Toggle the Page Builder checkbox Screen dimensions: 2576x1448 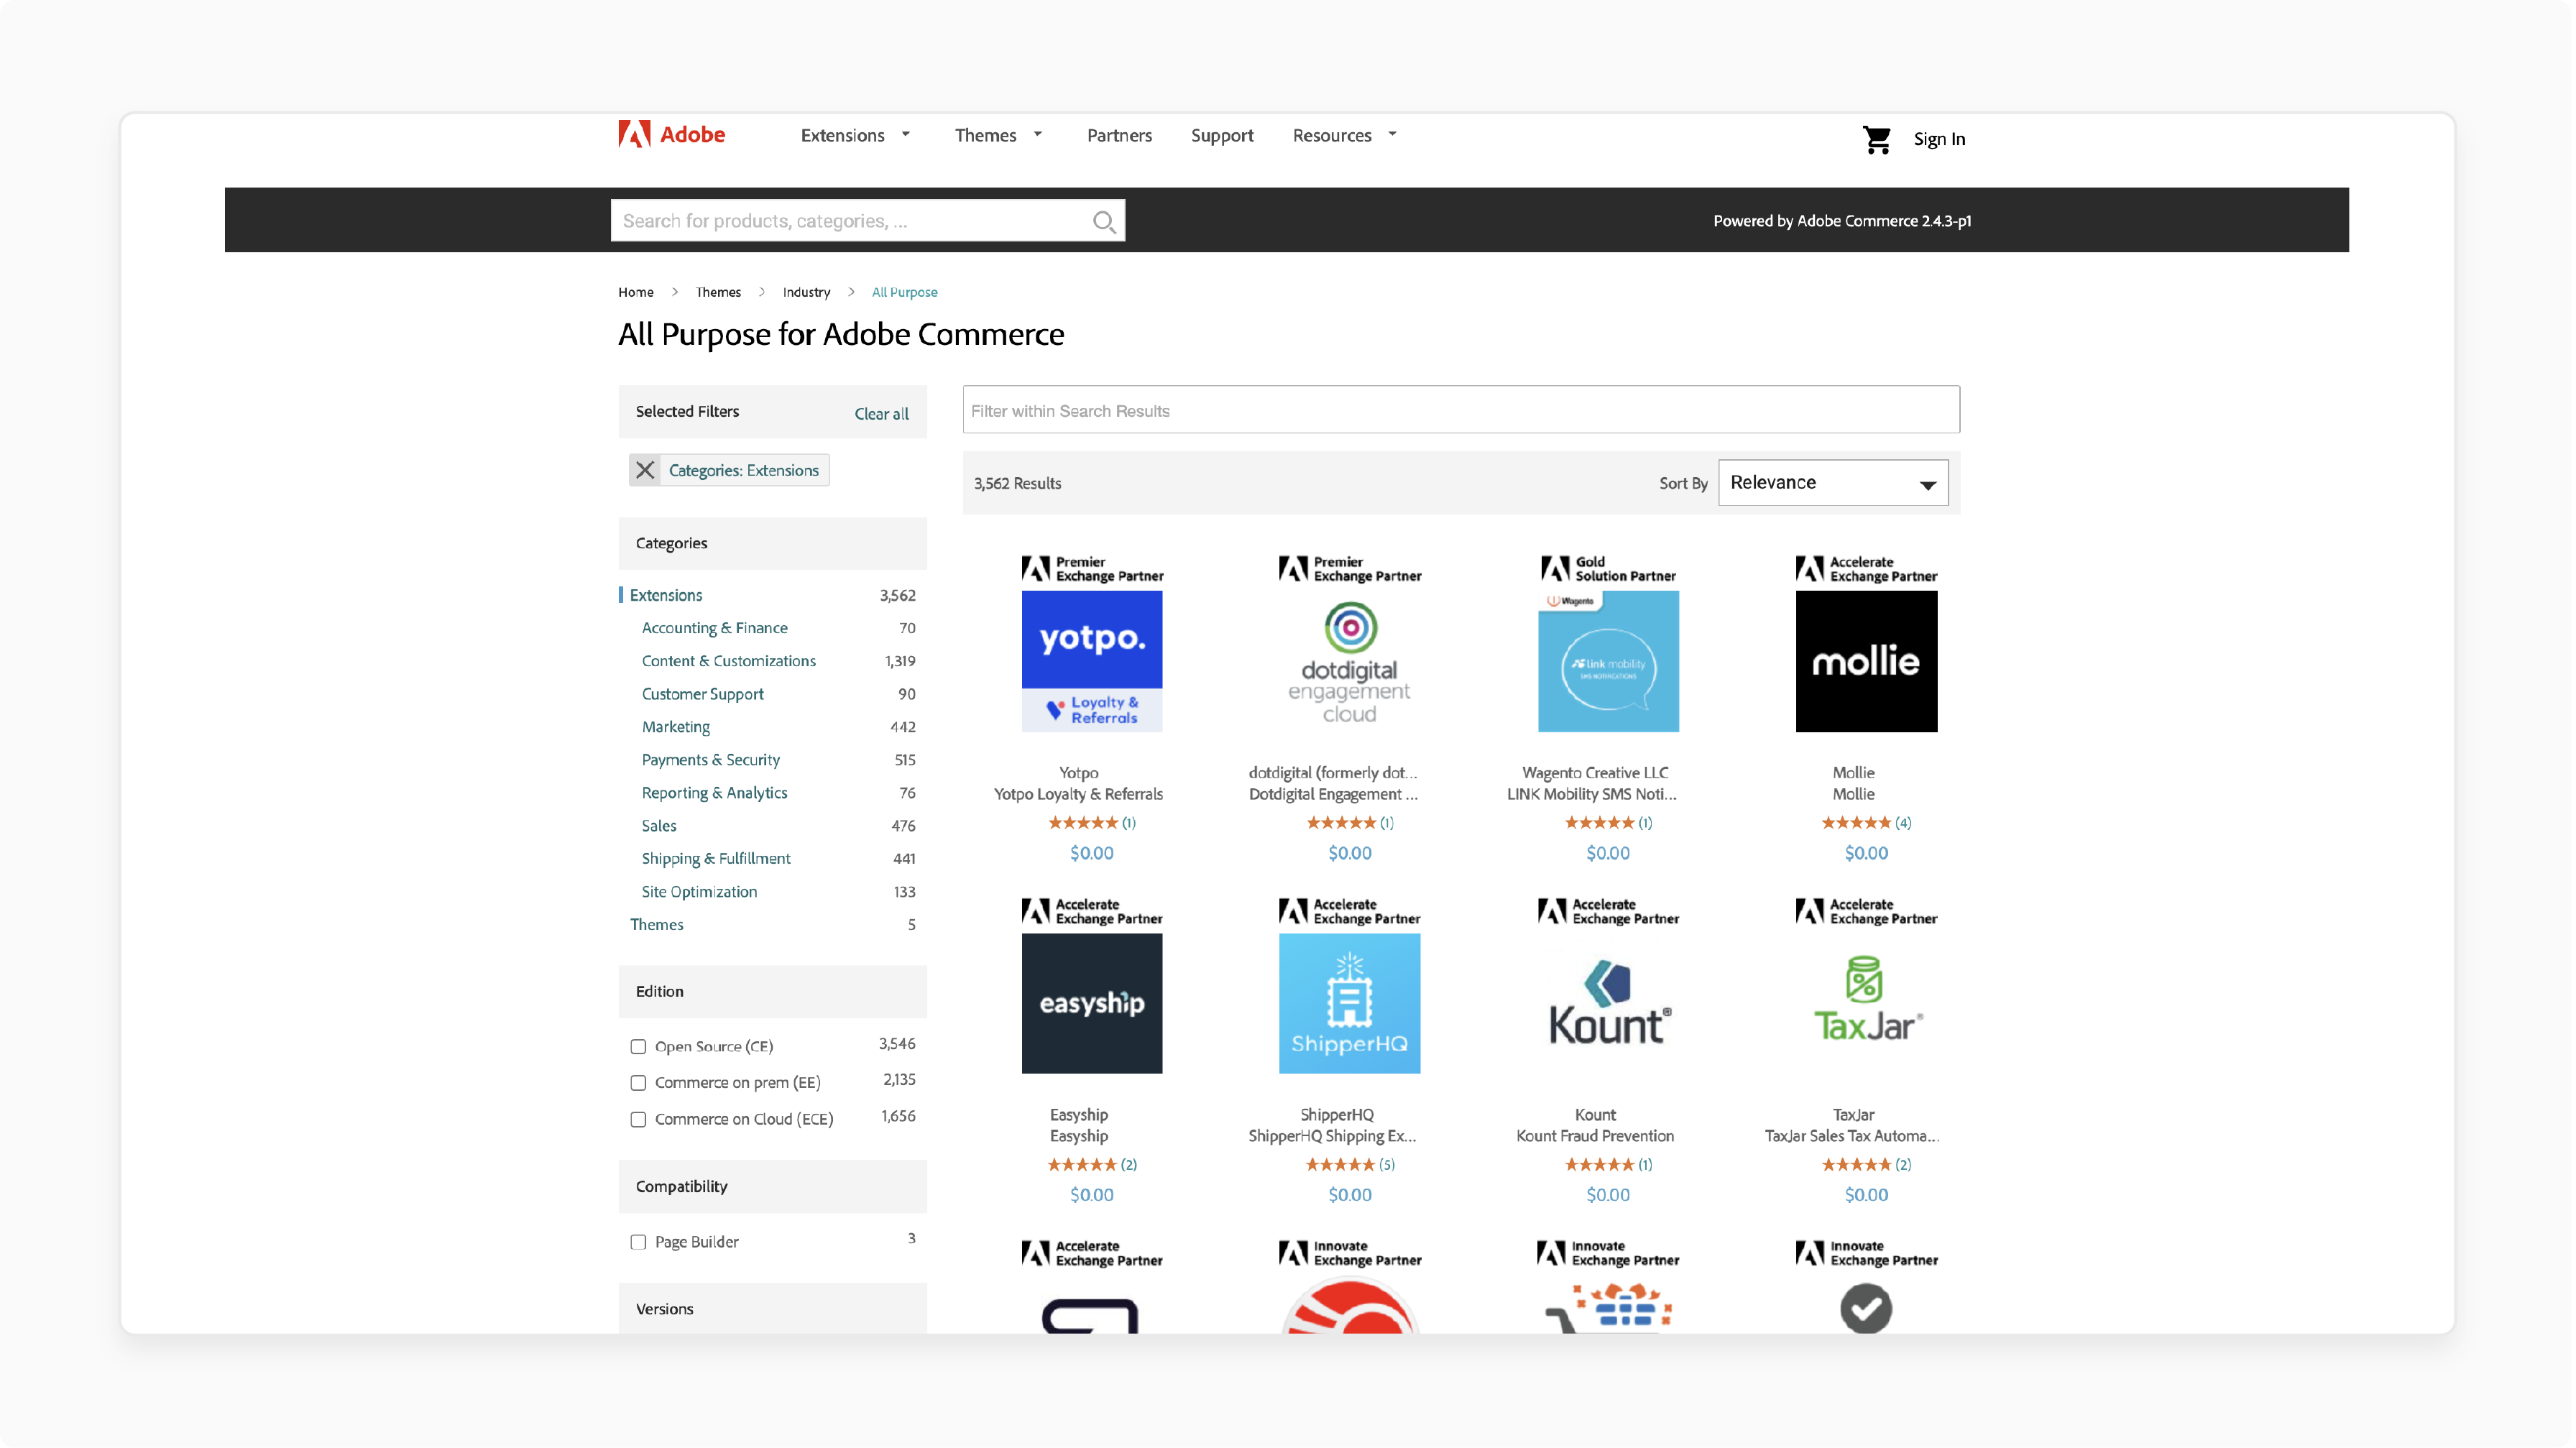638,1242
